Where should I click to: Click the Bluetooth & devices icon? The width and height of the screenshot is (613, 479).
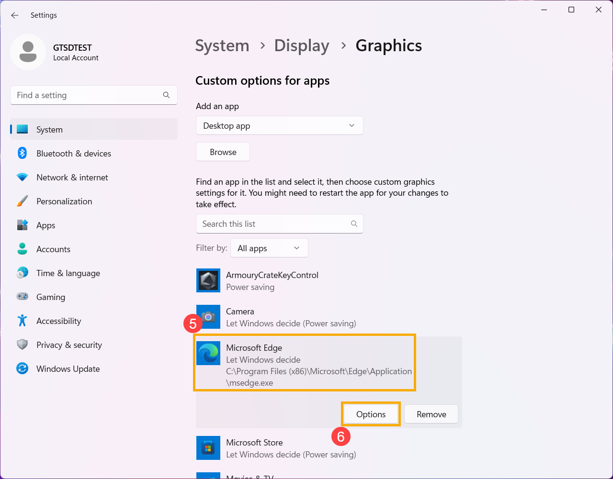22,154
